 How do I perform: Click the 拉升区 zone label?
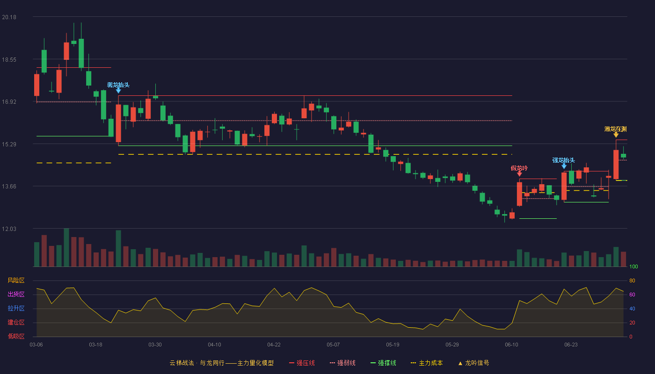[x=16, y=309]
